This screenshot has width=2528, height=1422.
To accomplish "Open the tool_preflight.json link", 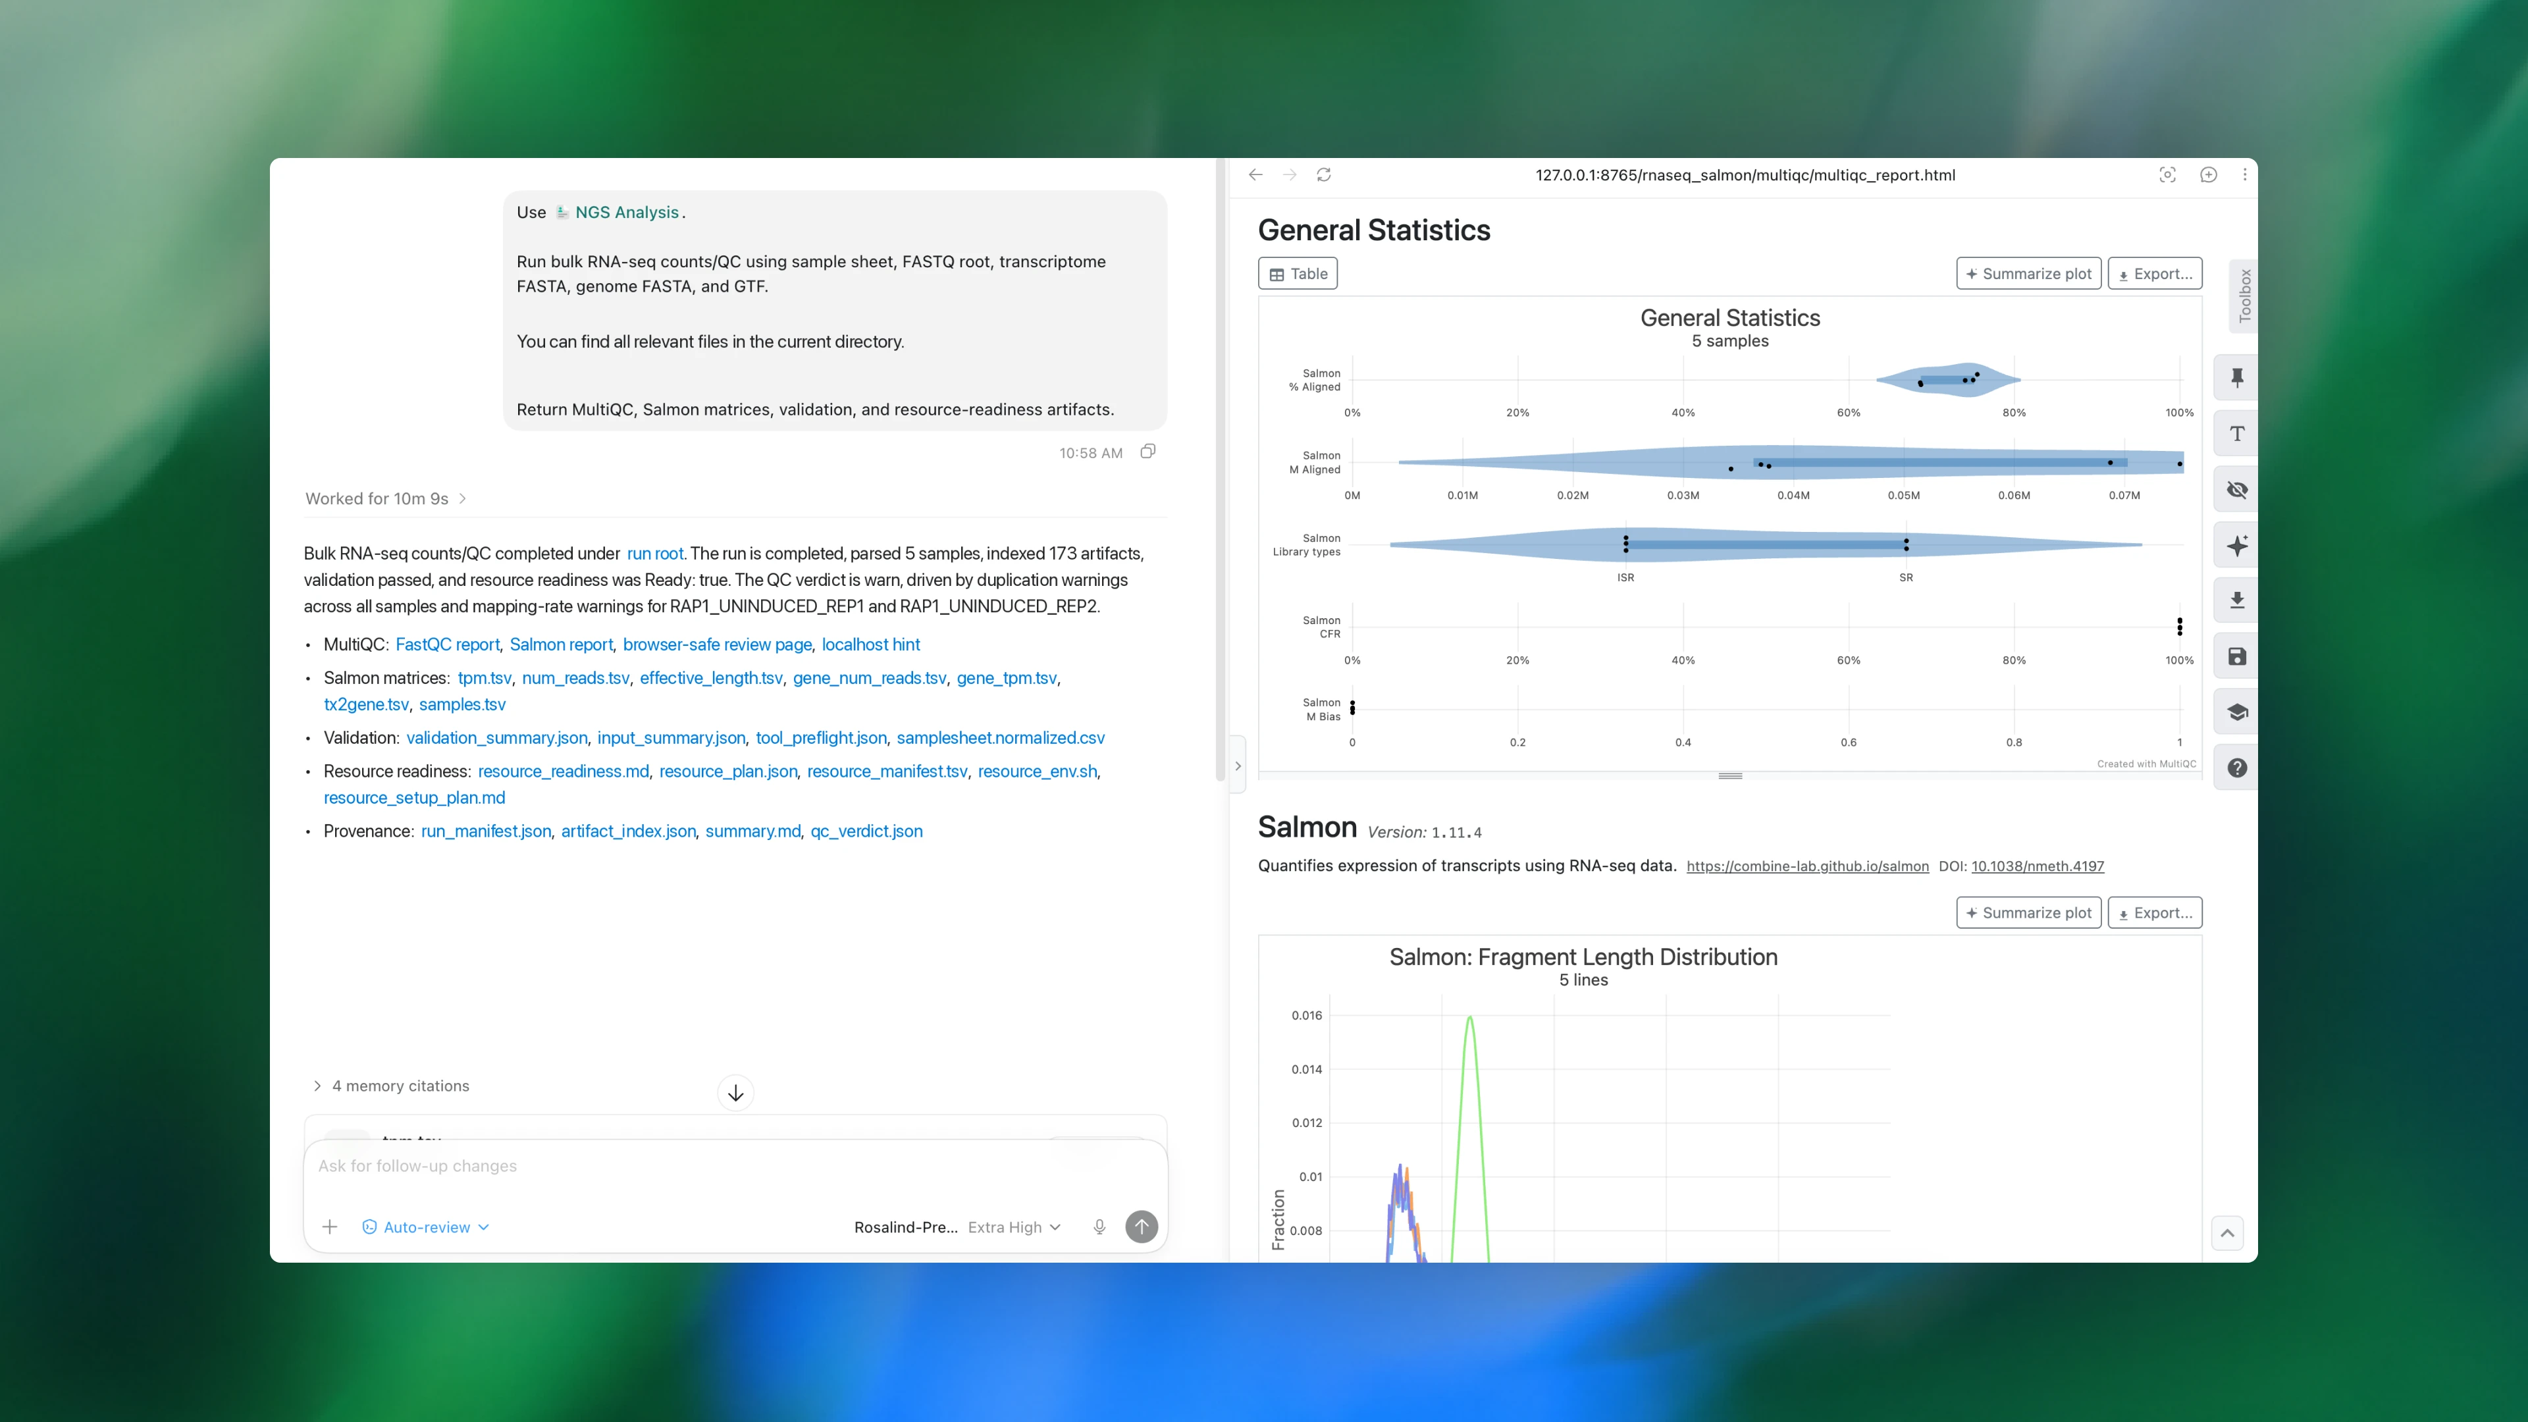I will click(x=822, y=738).
